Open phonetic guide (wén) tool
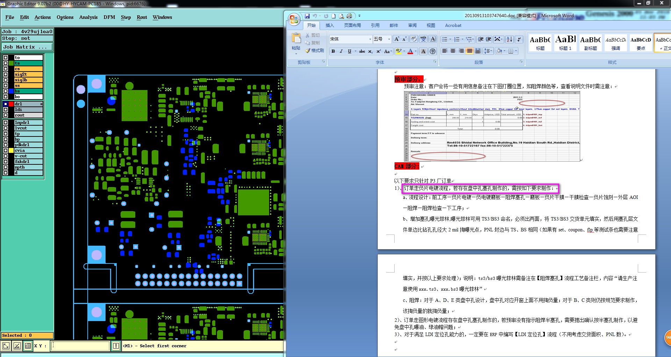Image resolution: width=671 pixels, height=357 pixels. [x=423, y=39]
